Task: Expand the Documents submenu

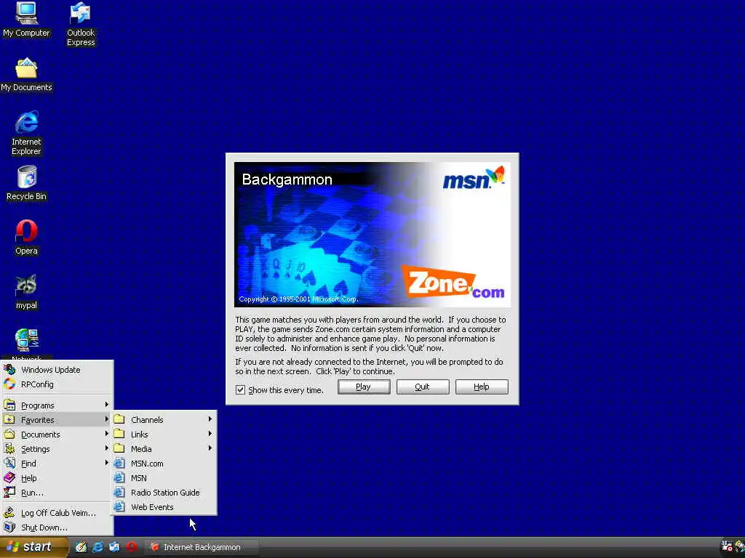Action: [x=57, y=434]
